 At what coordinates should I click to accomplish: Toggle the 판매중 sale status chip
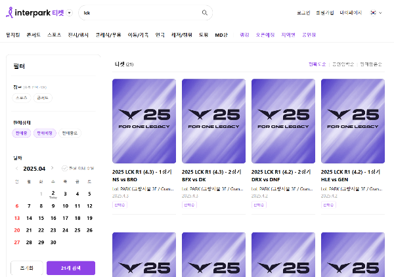click(22, 133)
